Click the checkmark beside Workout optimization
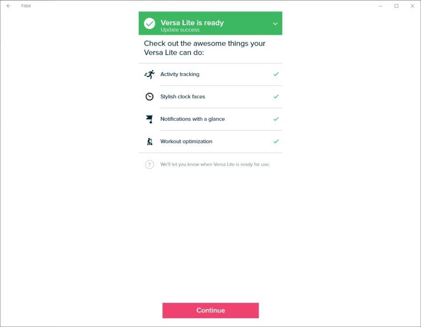421x327 pixels. (x=276, y=141)
